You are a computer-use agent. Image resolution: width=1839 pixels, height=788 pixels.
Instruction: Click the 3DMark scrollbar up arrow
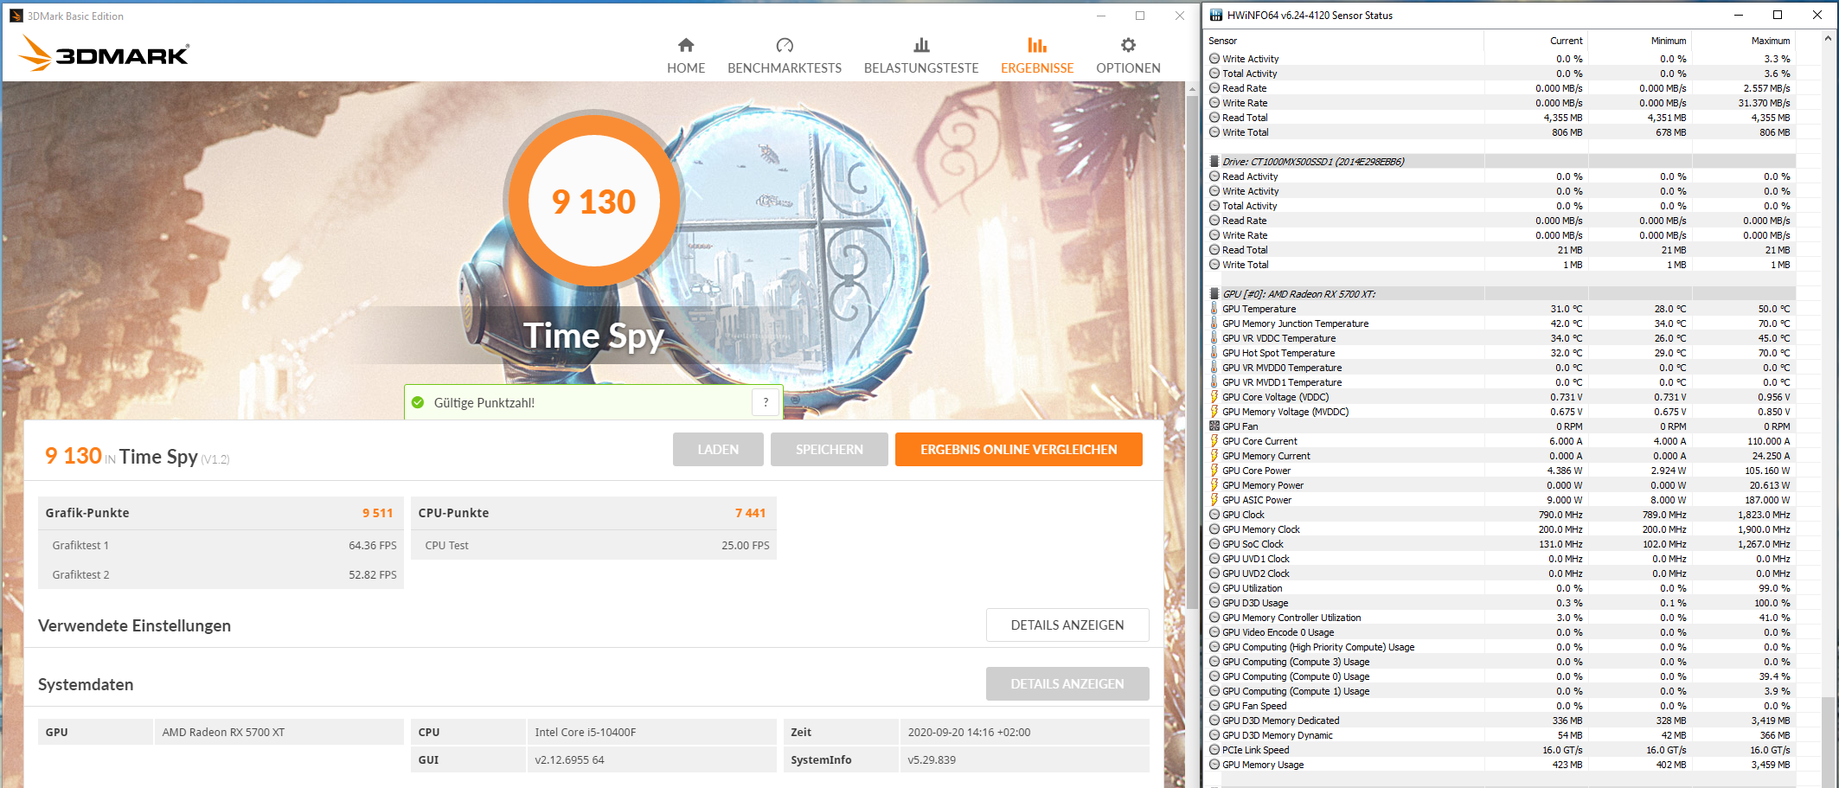pos(1192,88)
